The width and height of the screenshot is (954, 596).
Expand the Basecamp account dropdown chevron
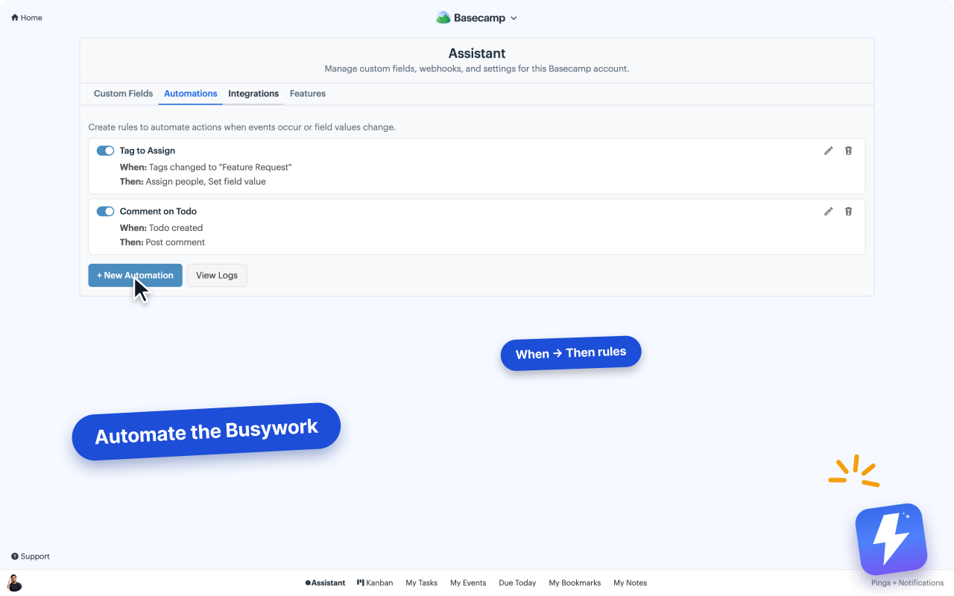pos(514,18)
